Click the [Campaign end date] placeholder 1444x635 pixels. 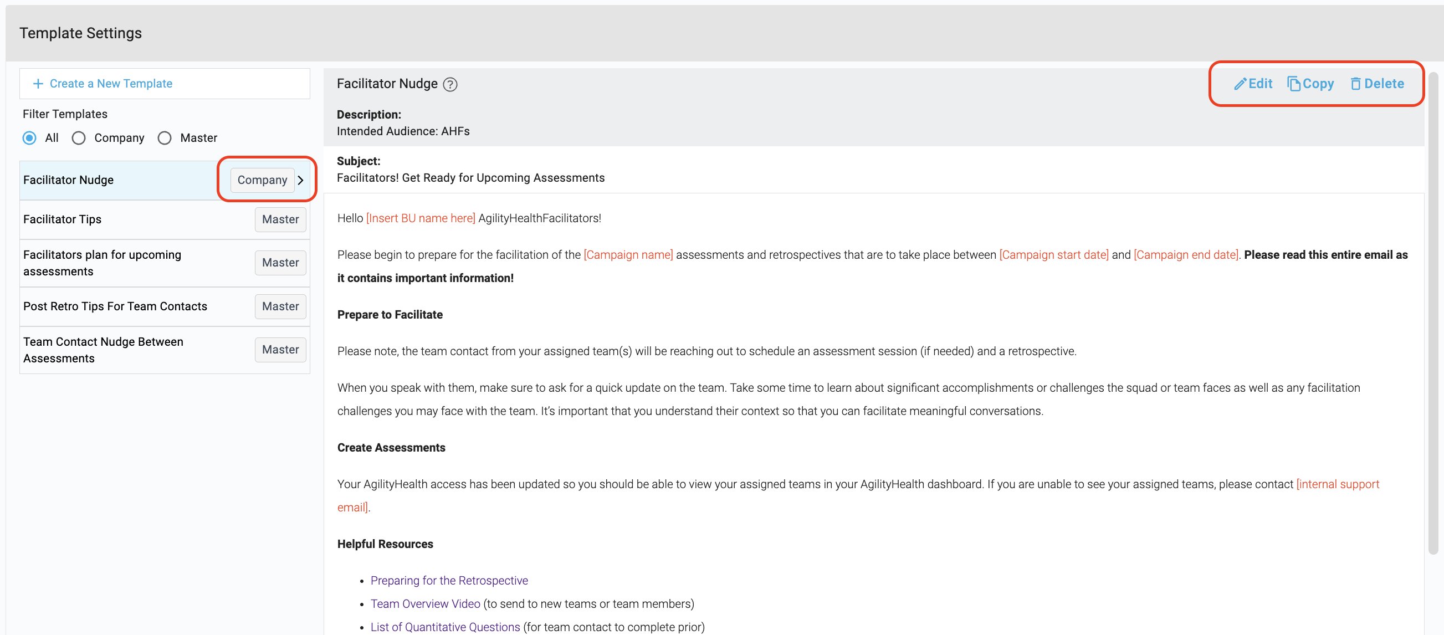pos(1186,254)
